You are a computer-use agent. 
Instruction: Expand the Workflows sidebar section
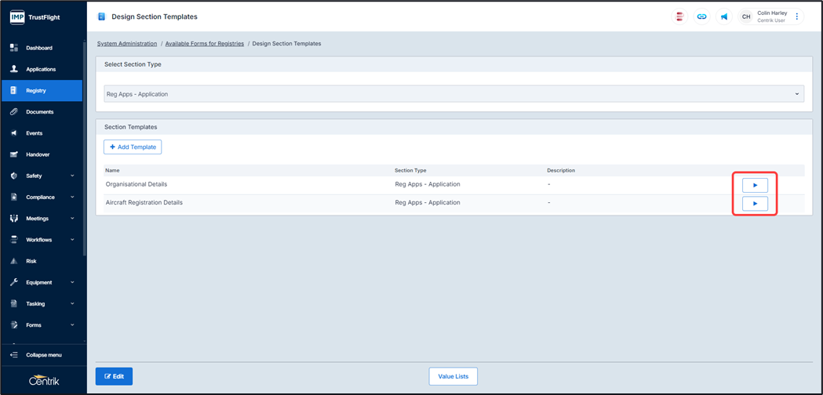click(x=42, y=240)
